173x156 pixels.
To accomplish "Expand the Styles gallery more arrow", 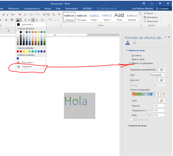I will click(140, 20).
